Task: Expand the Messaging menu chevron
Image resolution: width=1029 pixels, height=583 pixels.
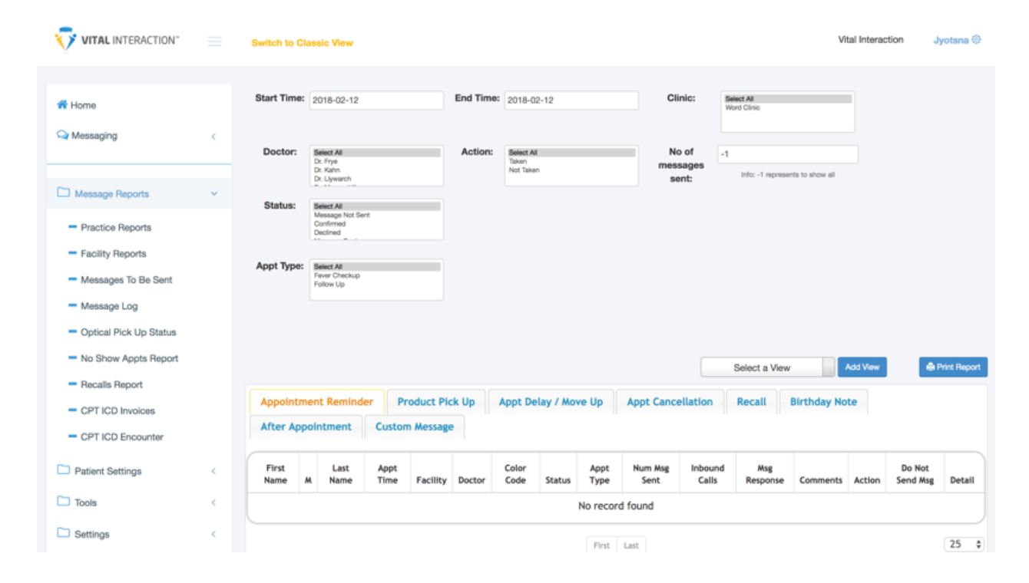Action: click(213, 137)
